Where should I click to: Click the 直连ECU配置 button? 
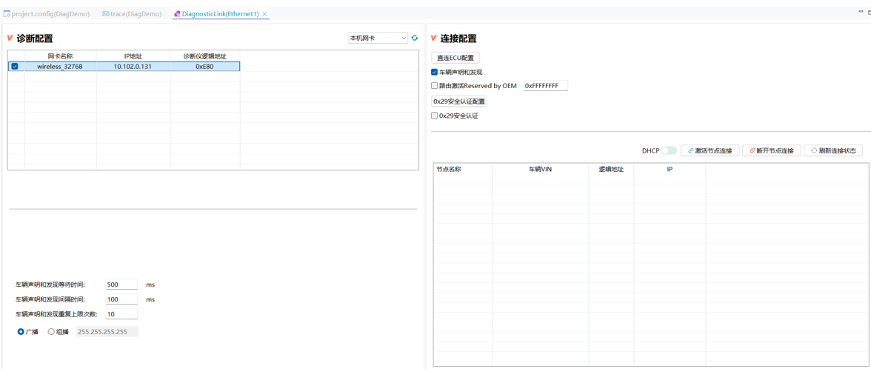pos(455,57)
